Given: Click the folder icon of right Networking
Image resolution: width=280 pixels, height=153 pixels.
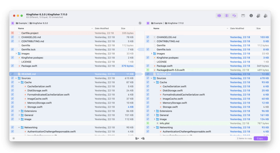Looking at the screenshot, I should [157, 127].
